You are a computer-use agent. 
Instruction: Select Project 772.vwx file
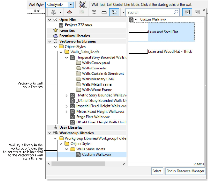[79, 25]
